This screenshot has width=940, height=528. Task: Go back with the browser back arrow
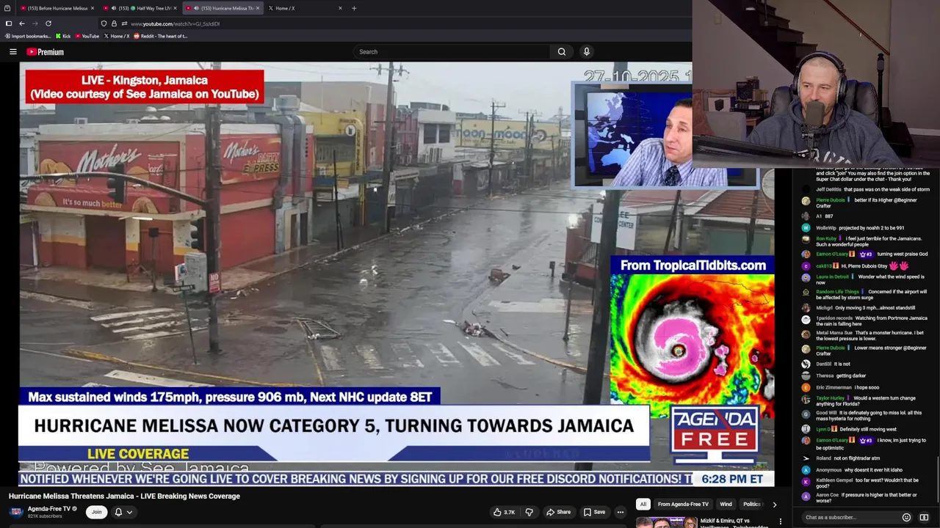22,23
